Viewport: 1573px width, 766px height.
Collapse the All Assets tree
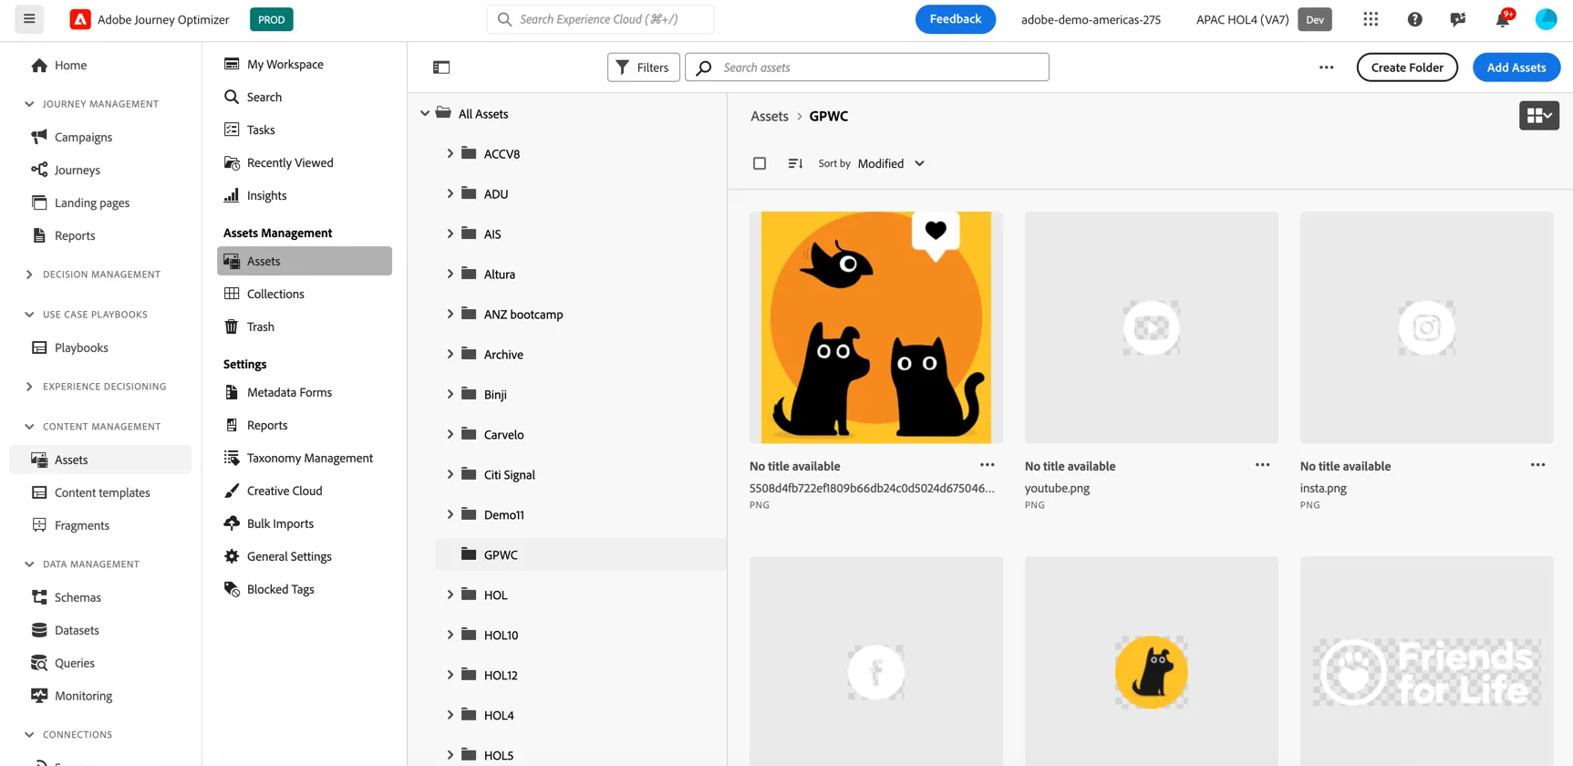pyautogui.click(x=425, y=113)
